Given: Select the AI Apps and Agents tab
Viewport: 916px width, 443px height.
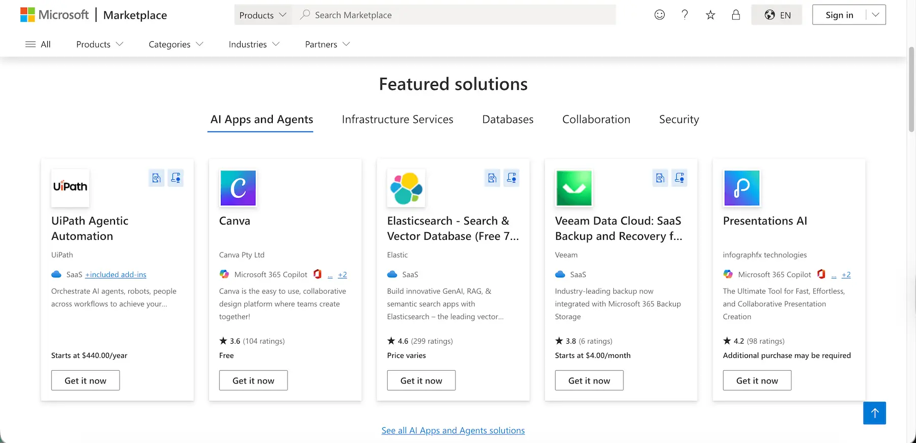Looking at the screenshot, I should click(262, 119).
